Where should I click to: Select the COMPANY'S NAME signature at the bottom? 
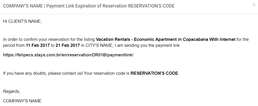click(22, 101)
